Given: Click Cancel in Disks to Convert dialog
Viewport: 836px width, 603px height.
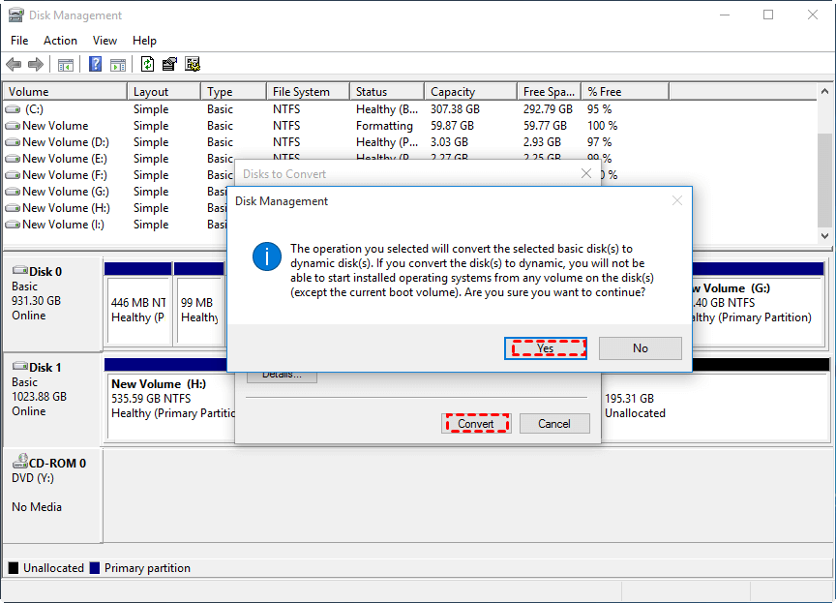Looking at the screenshot, I should [554, 423].
